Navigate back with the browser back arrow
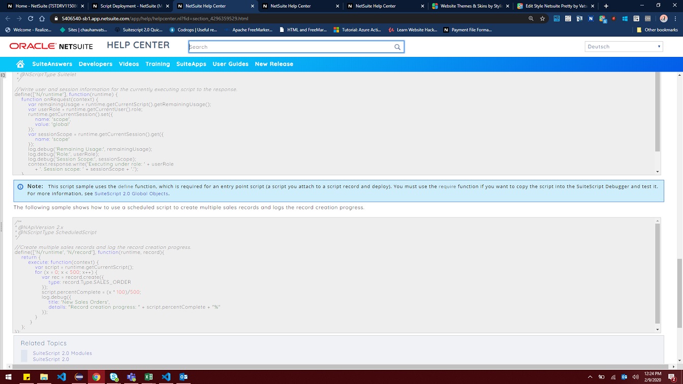 click(8, 18)
